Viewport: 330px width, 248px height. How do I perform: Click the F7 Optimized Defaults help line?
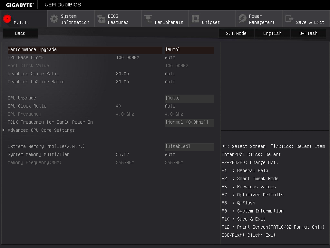(253, 195)
